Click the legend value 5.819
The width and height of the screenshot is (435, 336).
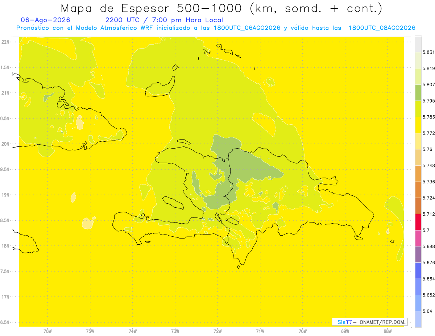click(x=428, y=69)
